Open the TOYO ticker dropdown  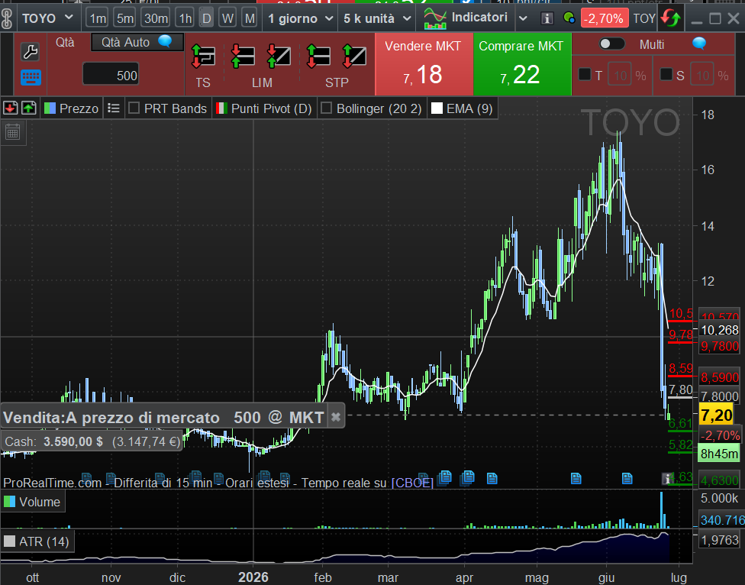coord(47,18)
